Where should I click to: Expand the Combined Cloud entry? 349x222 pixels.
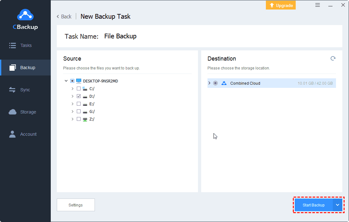click(209, 83)
